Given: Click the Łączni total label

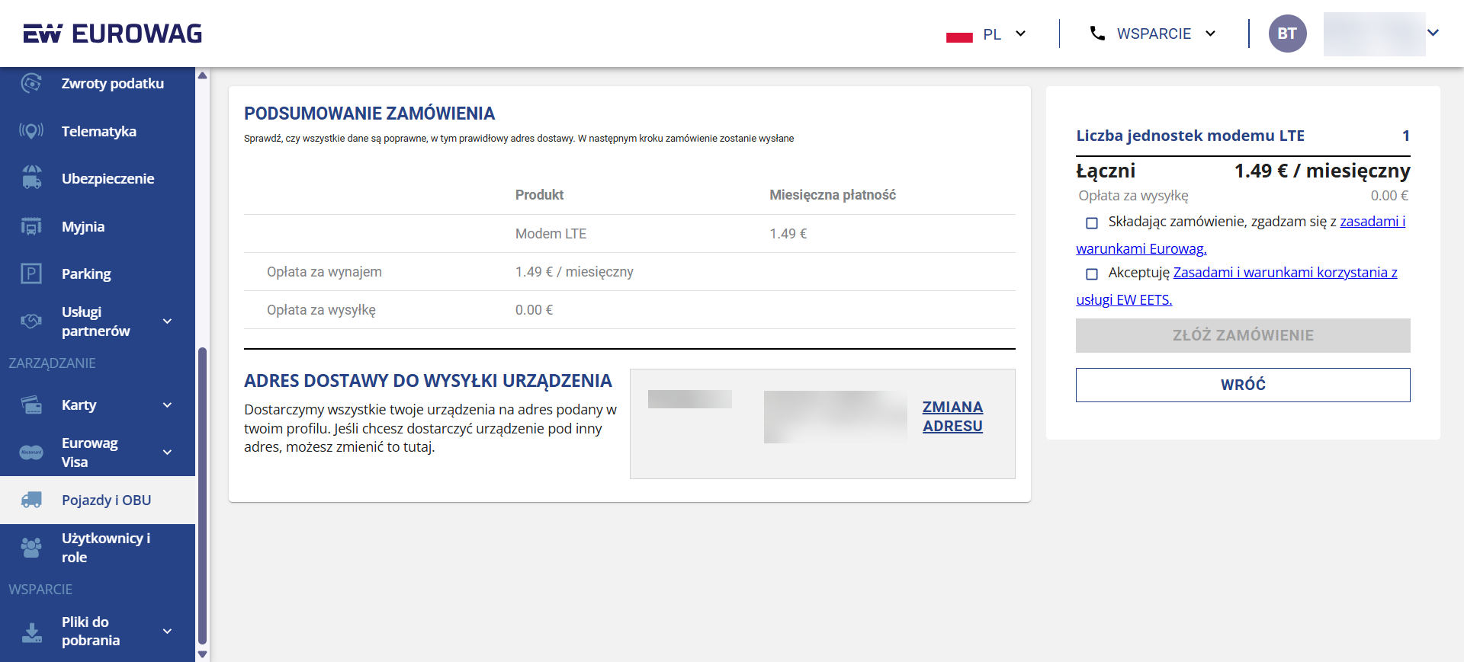Looking at the screenshot, I should (1106, 171).
